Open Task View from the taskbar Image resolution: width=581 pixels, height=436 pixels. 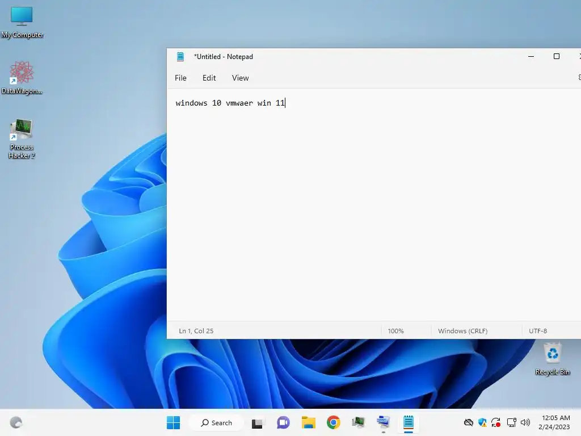pyautogui.click(x=257, y=422)
